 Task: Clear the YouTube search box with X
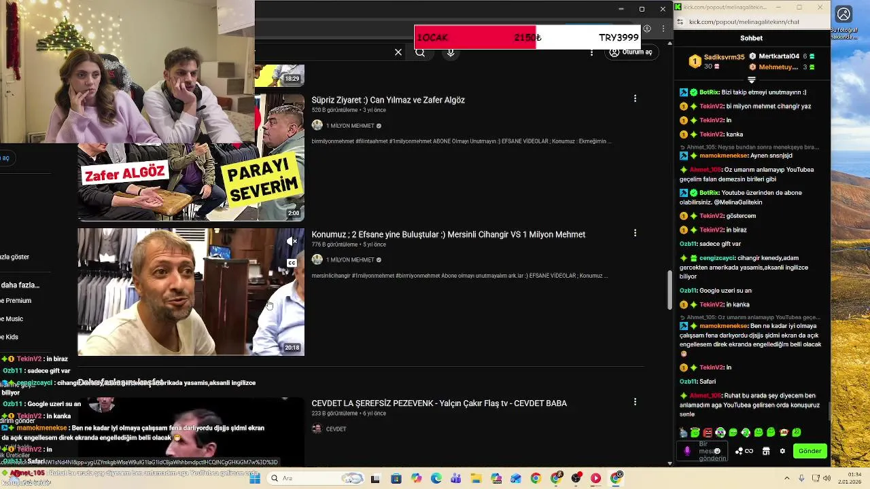[398, 52]
